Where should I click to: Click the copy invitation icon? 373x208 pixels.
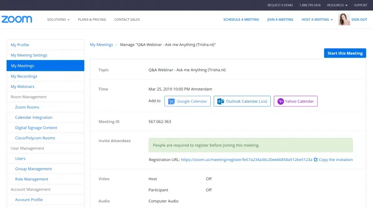point(316,160)
